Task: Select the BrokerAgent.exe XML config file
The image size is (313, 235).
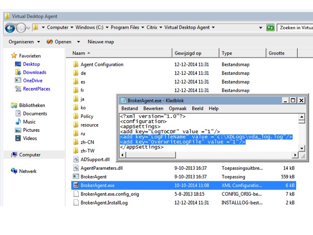Action: tap(183, 185)
